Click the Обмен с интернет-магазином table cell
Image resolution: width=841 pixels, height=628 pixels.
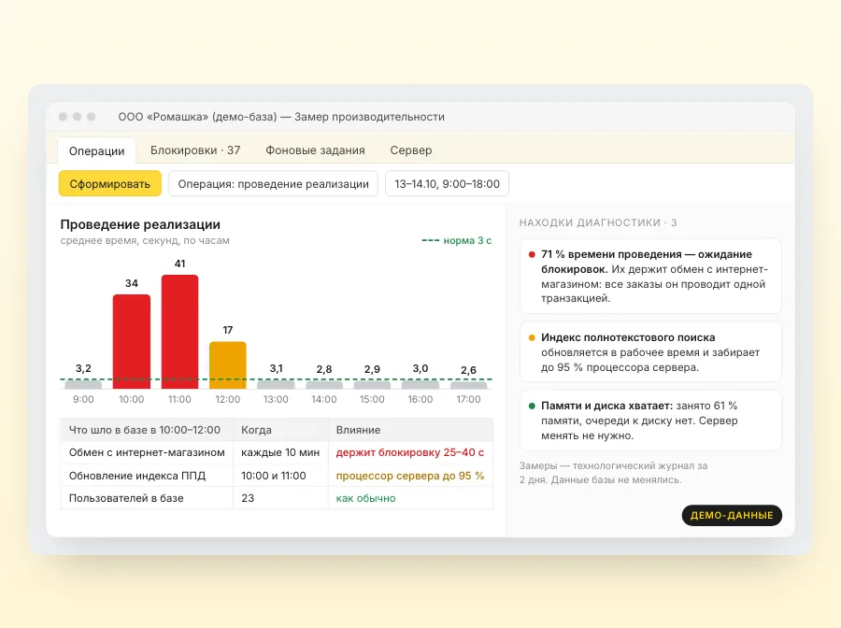[x=147, y=452]
